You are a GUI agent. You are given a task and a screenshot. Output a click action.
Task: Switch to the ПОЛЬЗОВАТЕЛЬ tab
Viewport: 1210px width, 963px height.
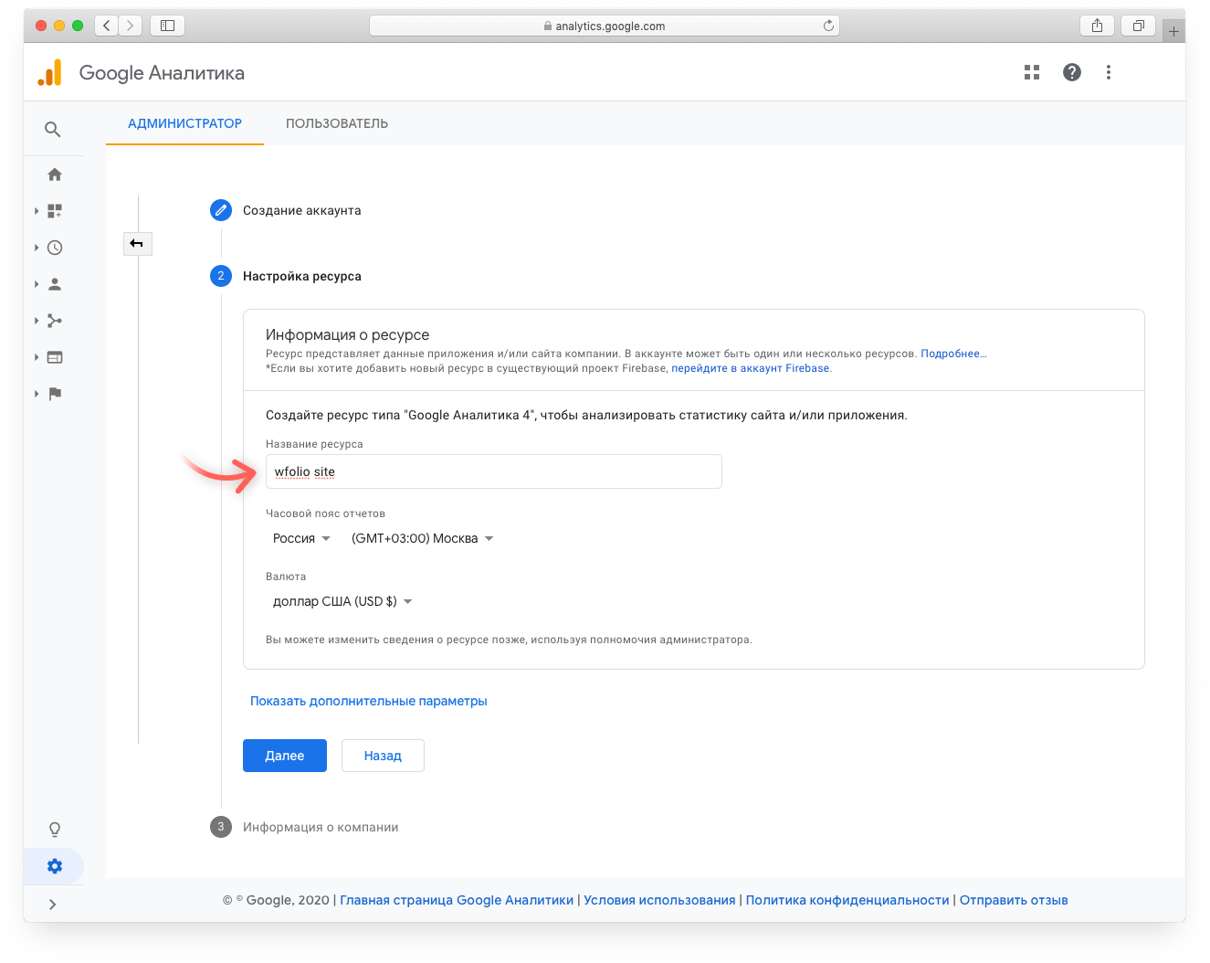click(x=337, y=123)
